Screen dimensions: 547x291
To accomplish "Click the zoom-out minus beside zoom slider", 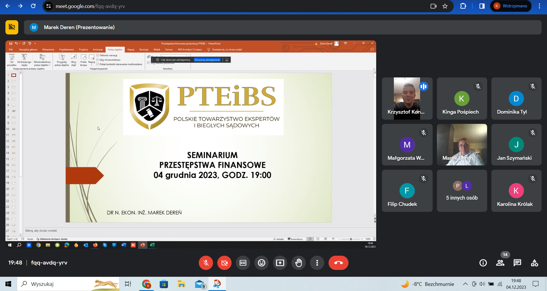I will point(339,239).
